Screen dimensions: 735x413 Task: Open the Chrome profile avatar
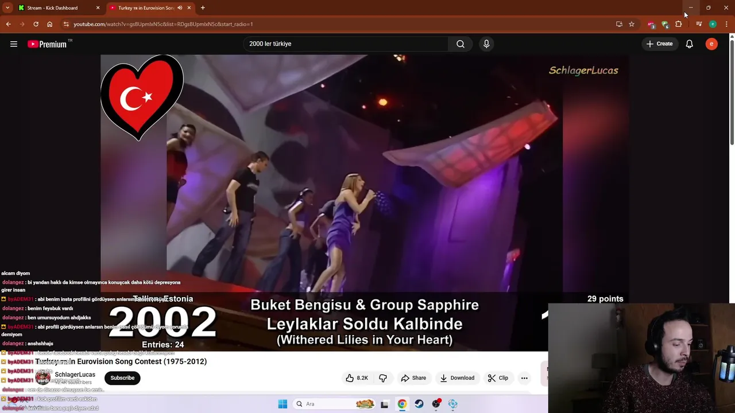(x=713, y=24)
